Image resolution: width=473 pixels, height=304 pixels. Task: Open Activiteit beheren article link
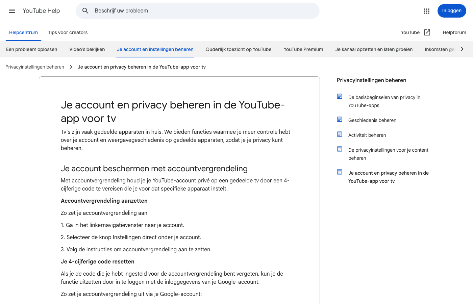(x=367, y=135)
